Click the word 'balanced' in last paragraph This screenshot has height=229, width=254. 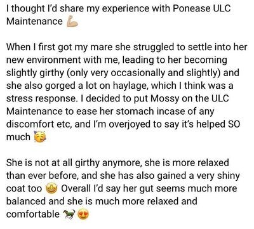coord(26,201)
